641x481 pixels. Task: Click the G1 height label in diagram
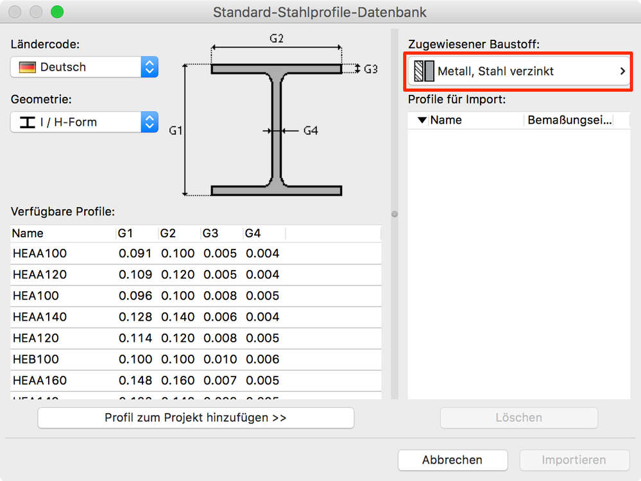(175, 131)
